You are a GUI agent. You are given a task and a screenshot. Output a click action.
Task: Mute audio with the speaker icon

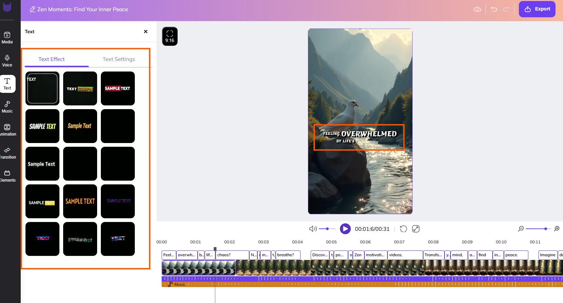313,229
